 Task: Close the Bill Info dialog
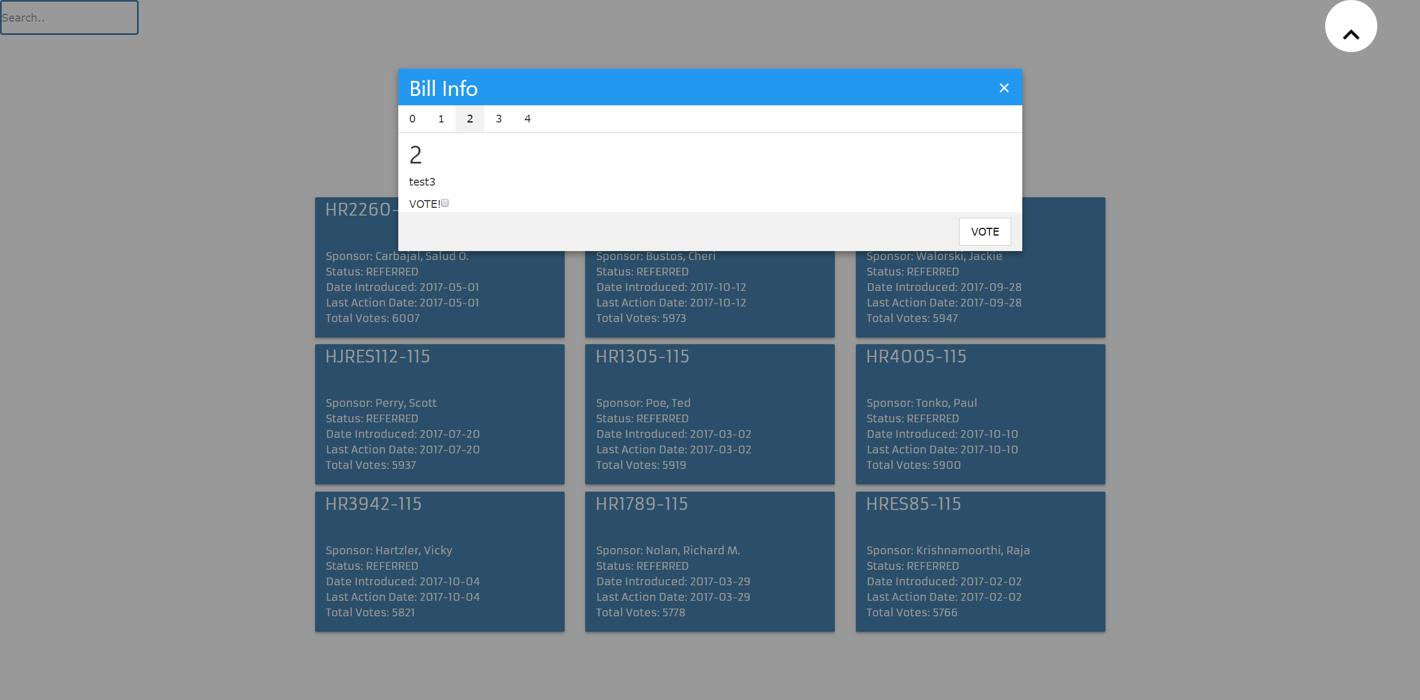click(1003, 88)
